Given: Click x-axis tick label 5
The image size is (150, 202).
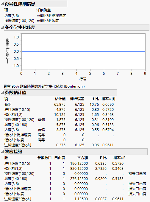Looking at the screenshot, I should point(90,73).
